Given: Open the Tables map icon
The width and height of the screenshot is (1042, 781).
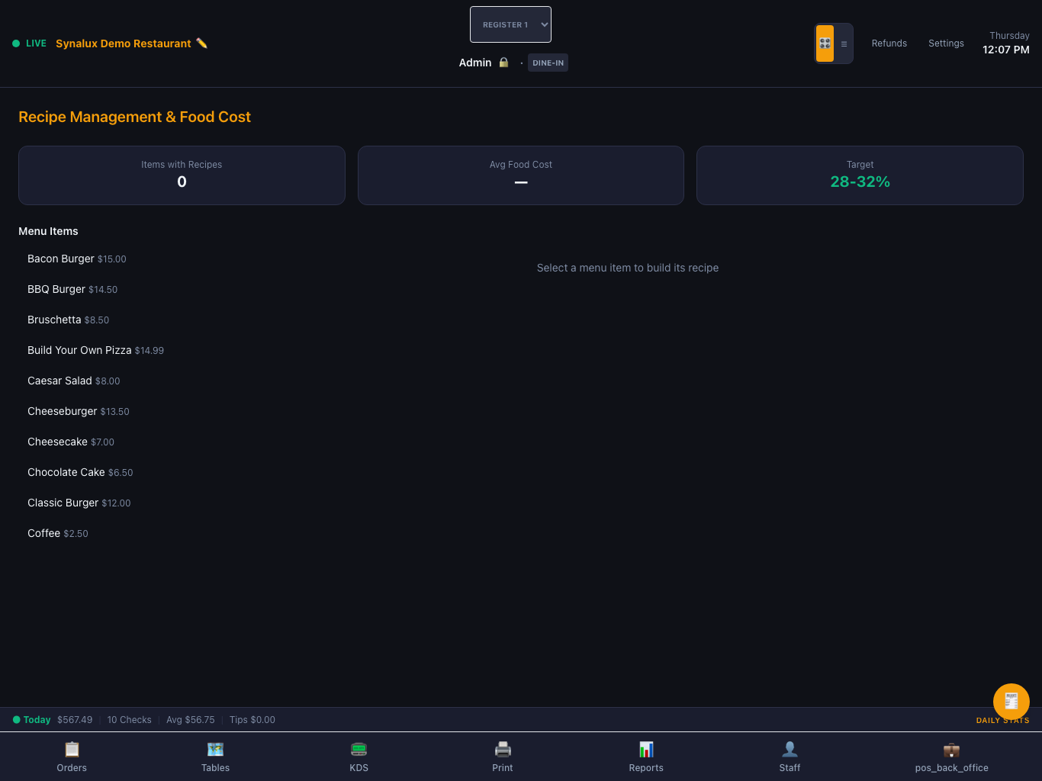Looking at the screenshot, I should [x=215, y=749].
